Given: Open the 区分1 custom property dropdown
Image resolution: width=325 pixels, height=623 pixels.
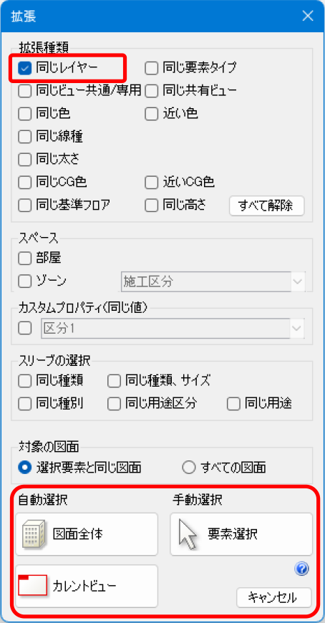Looking at the screenshot, I should point(173,329).
